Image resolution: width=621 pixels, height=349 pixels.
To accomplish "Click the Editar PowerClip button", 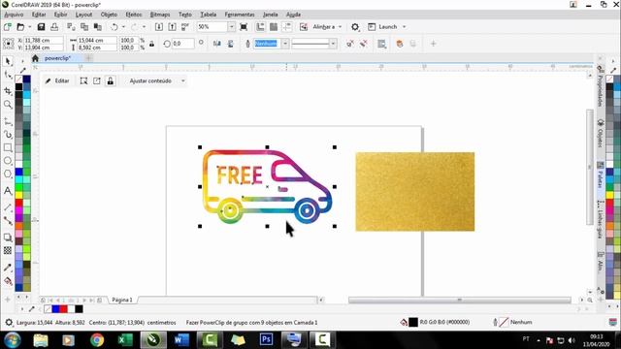I will click(58, 80).
